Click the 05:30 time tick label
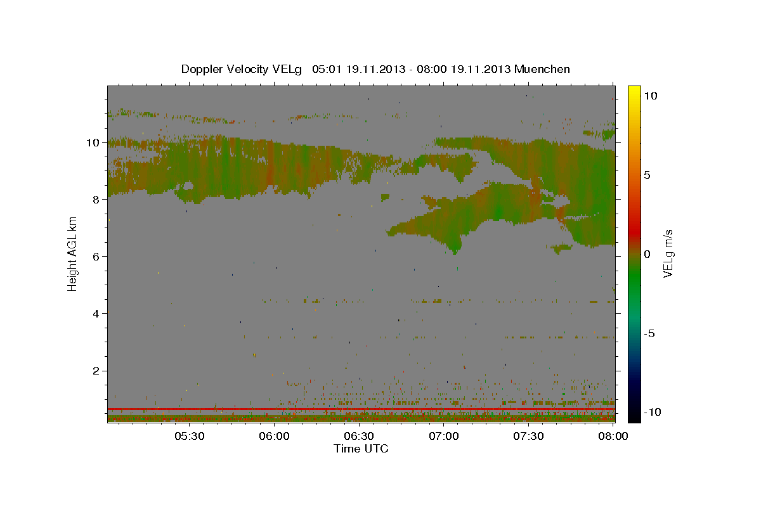Screen dimensions: 761x507 pyautogui.click(x=190, y=436)
